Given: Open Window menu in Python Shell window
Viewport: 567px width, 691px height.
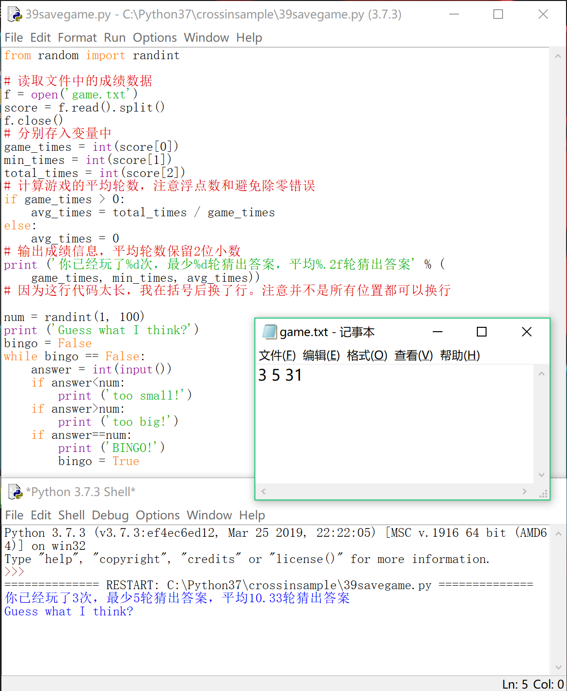Looking at the screenshot, I should 209,515.
